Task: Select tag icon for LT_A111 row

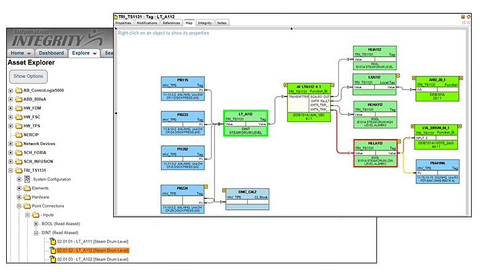Action: click(x=53, y=241)
